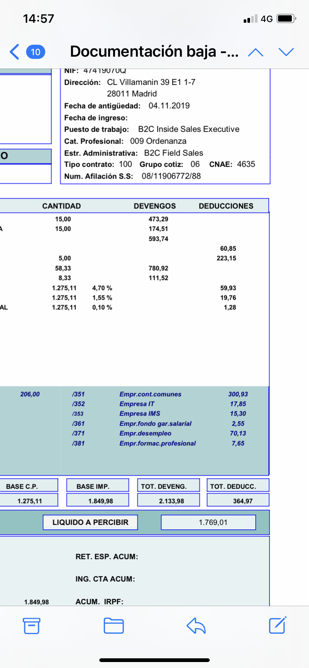Screen dimensions: 309x668
Task: Tap the reply arrow icon
Action: [196, 626]
